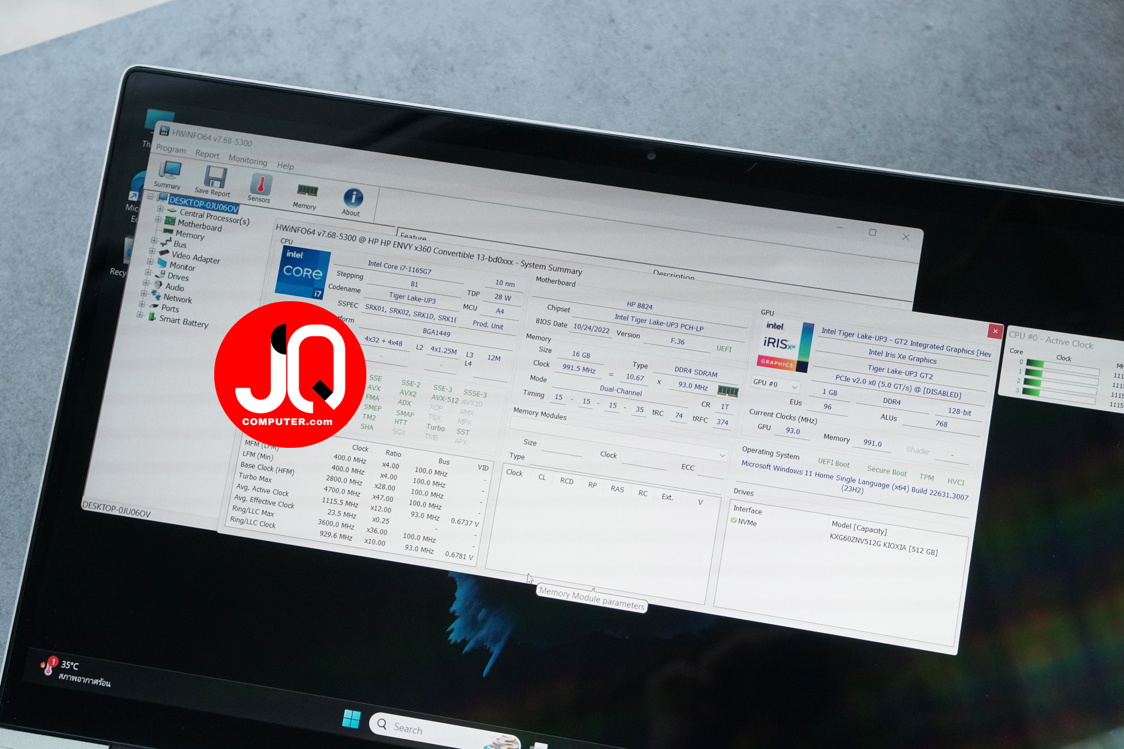Expand the Video Adapter tree node
Screen dimensions: 1124x749
(x=152, y=251)
